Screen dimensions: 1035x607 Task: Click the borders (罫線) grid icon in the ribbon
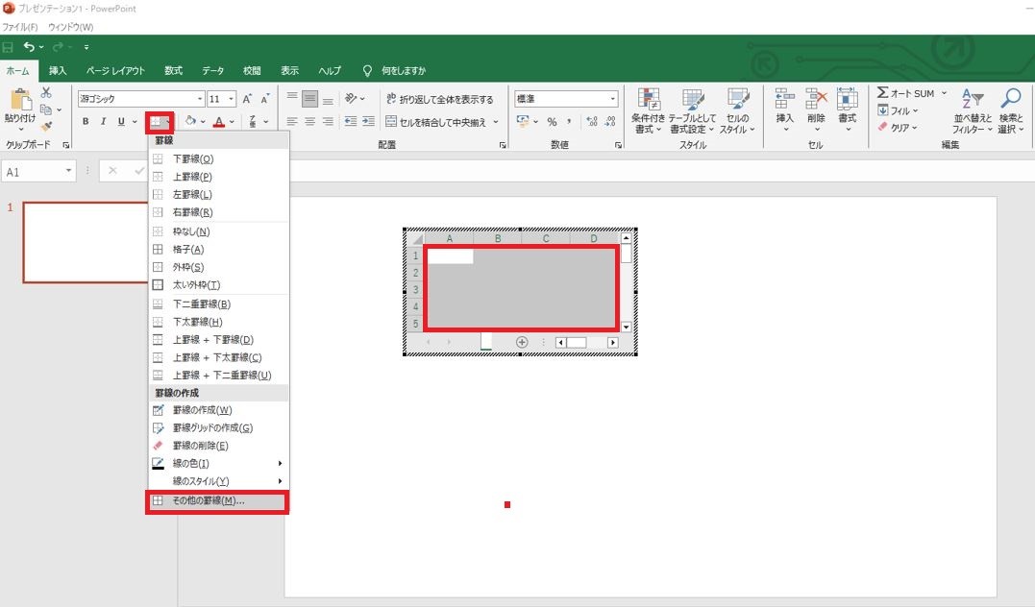point(156,121)
